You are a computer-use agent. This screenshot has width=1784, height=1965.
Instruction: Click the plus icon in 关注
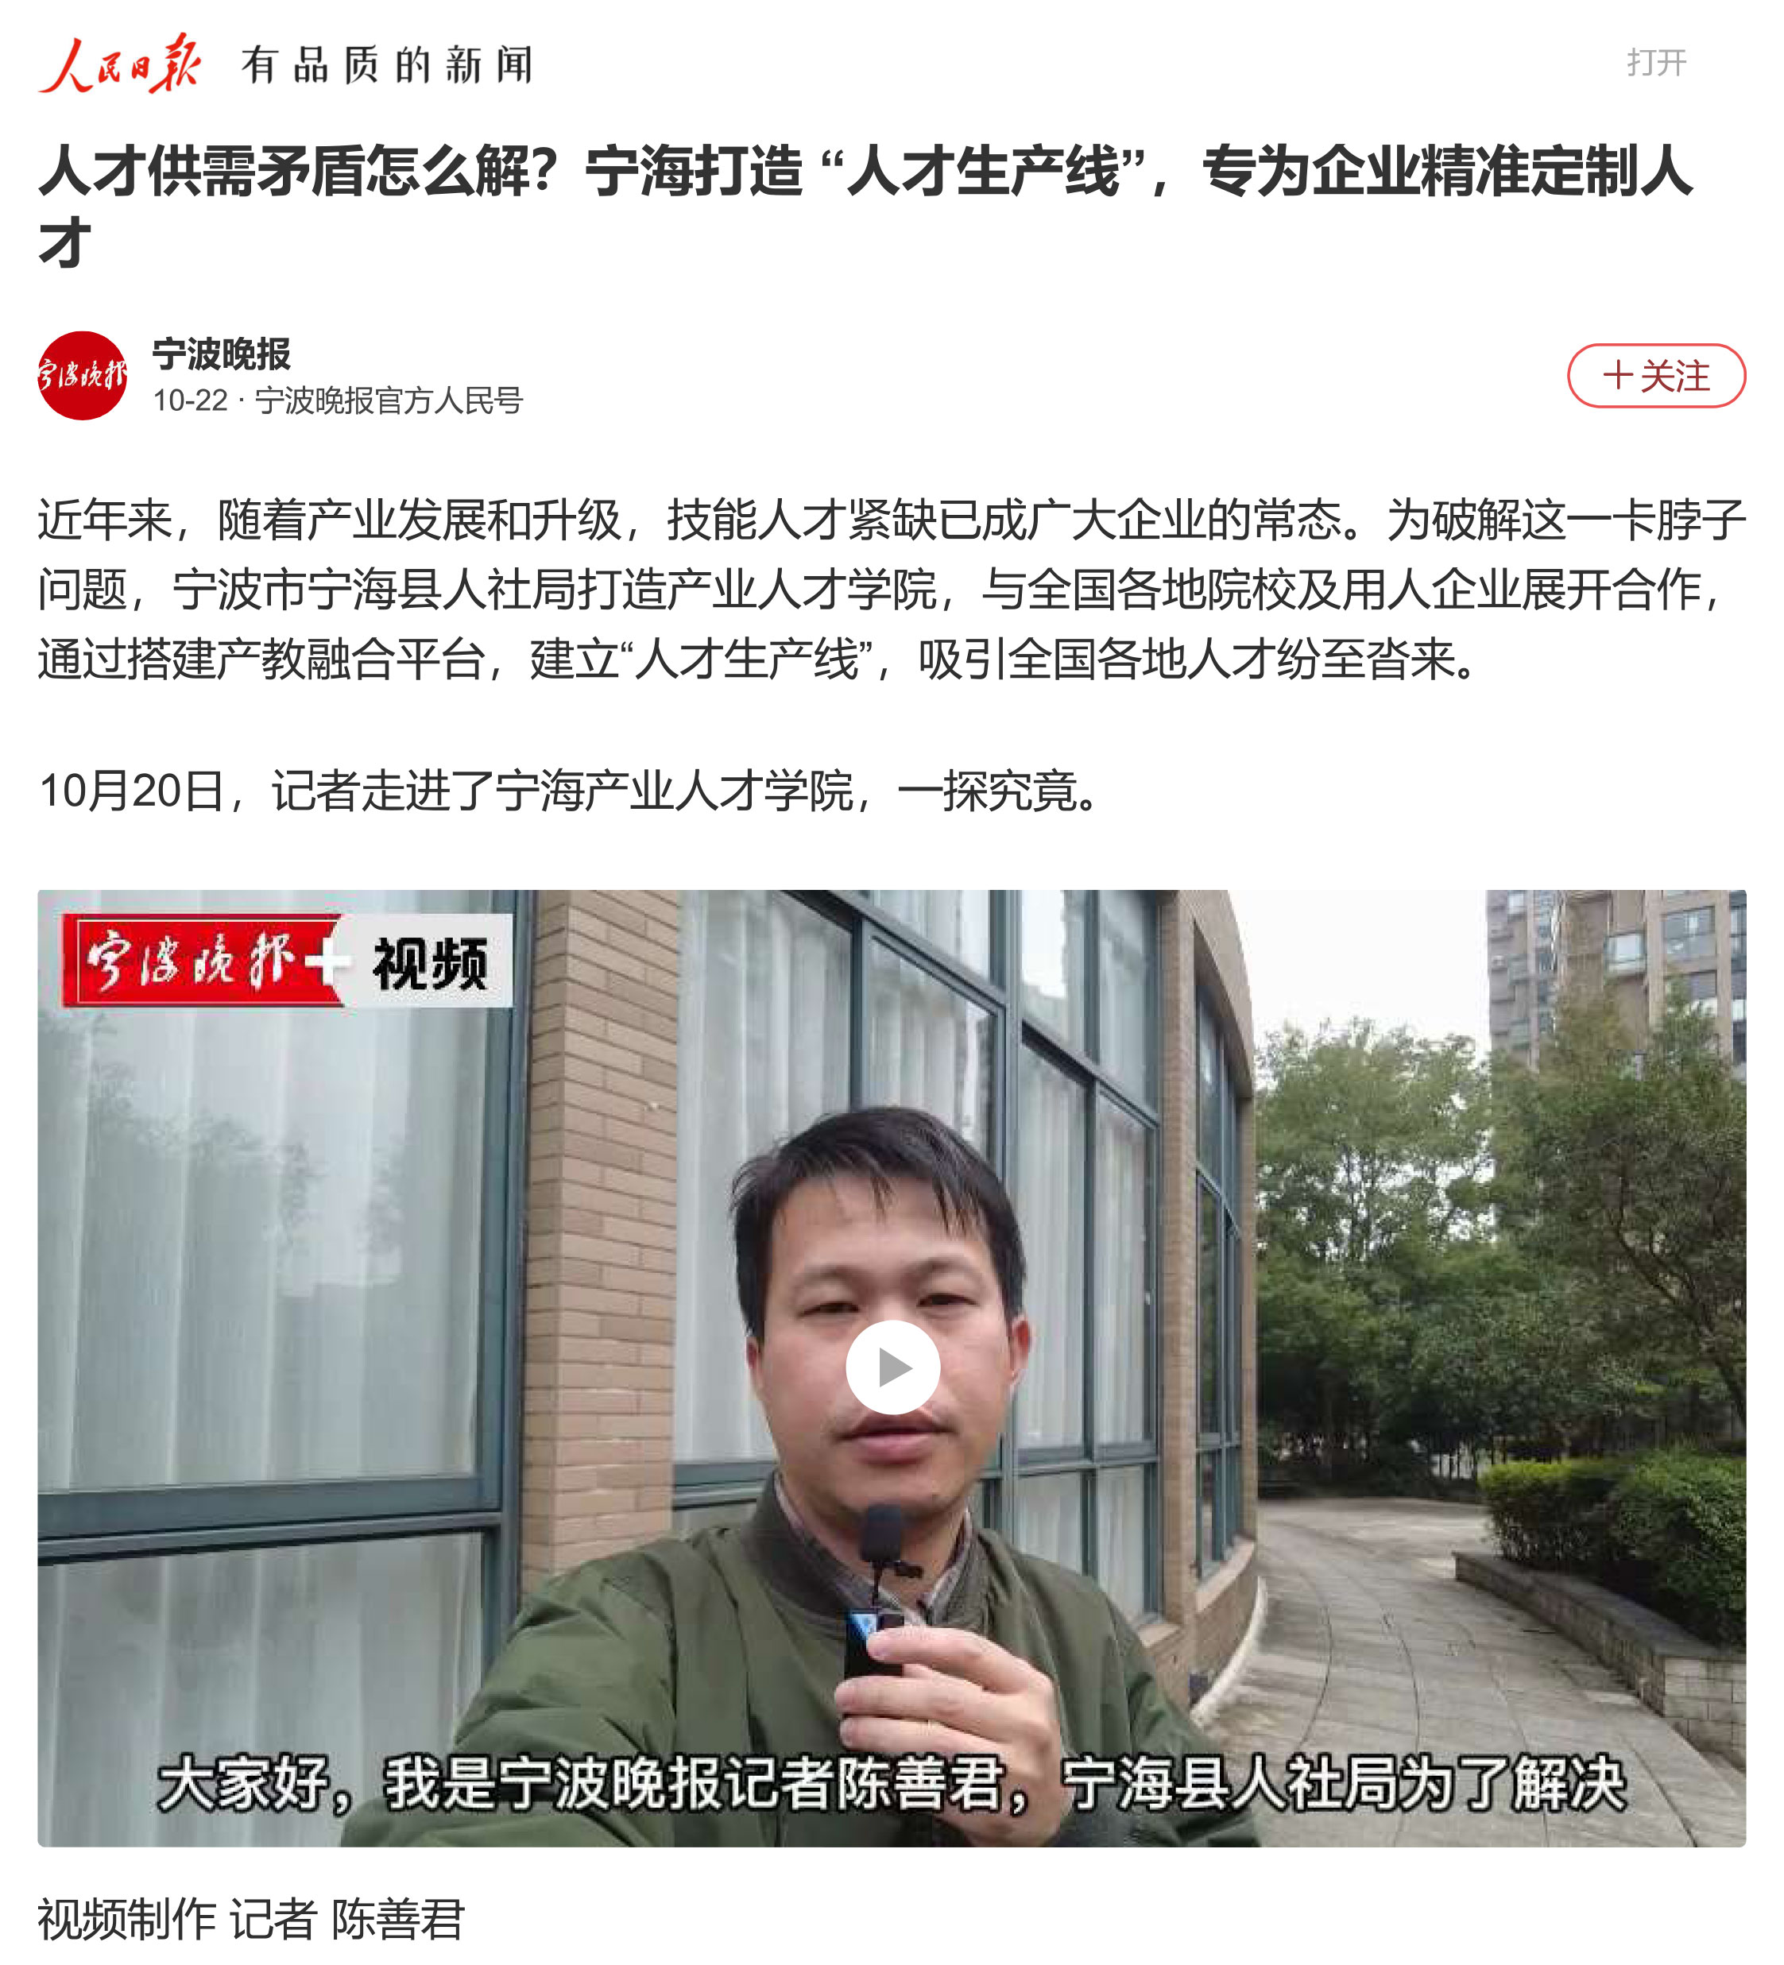[x=1617, y=375]
